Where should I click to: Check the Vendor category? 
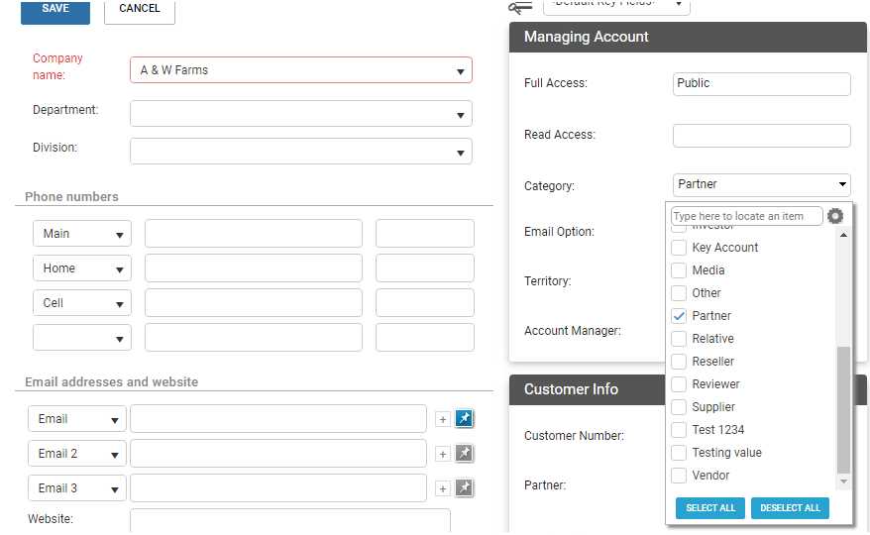click(679, 476)
